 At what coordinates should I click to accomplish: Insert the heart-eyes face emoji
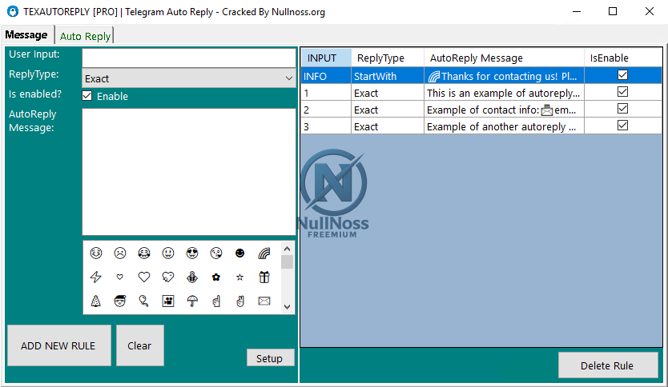[x=192, y=253]
